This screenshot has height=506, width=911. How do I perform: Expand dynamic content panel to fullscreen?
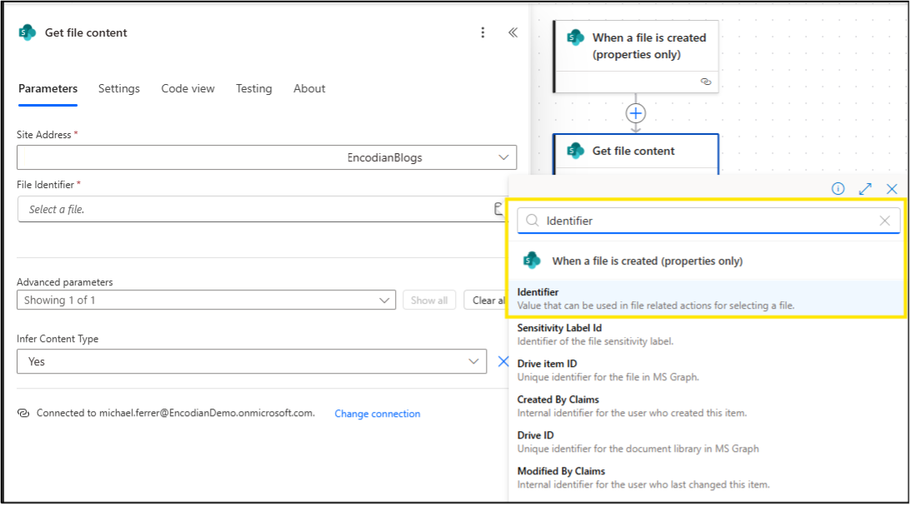click(865, 188)
